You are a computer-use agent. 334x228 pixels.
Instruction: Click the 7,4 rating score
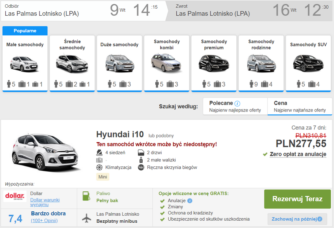point(15,218)
